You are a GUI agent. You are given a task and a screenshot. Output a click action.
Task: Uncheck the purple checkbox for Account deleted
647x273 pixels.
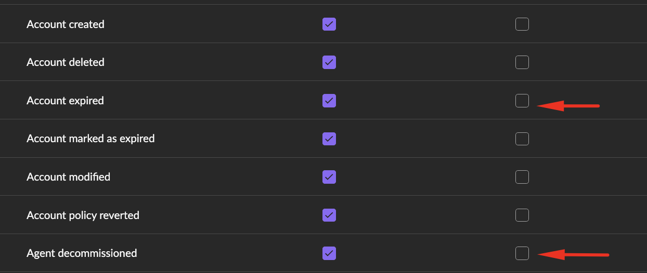pos(329,62)
